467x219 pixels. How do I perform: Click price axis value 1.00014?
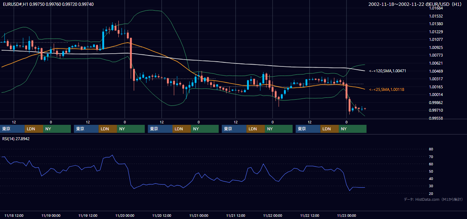coord(436,95)
